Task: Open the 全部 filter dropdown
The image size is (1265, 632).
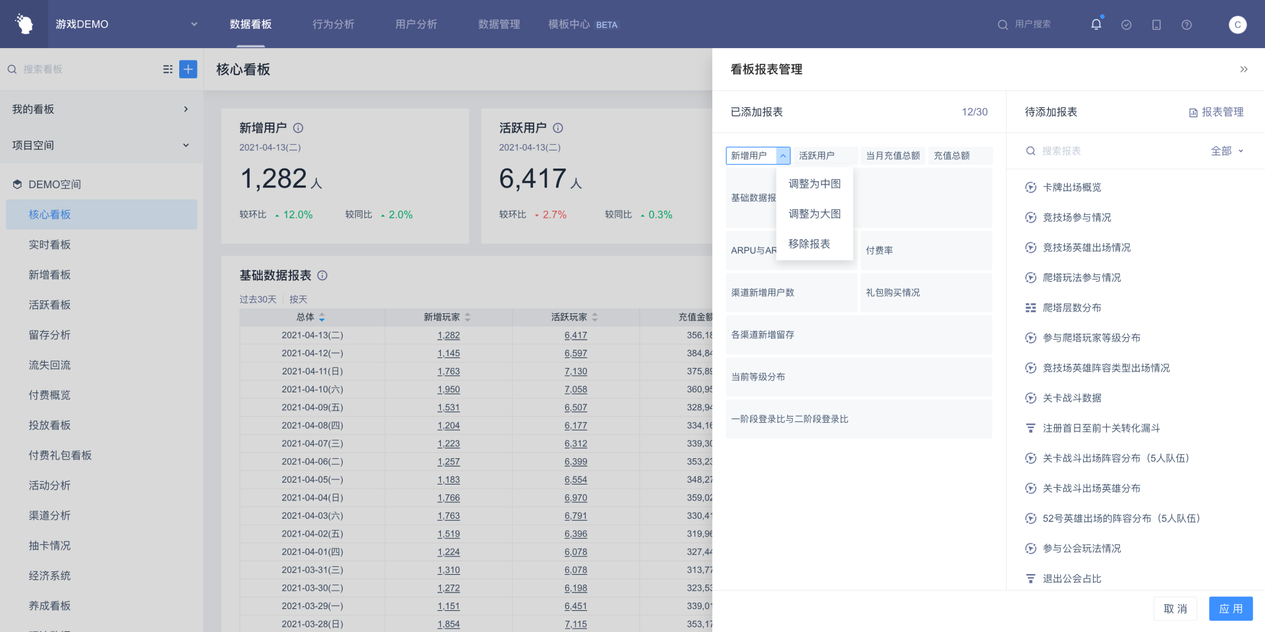Action: 1226,151
